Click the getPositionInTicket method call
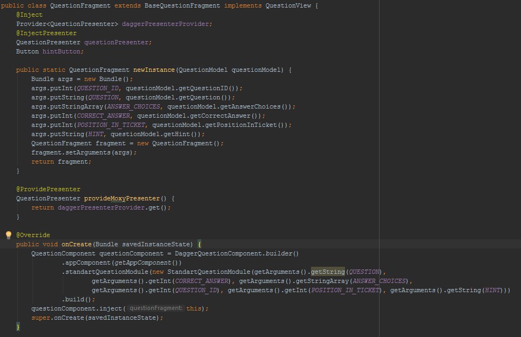Viewport: 521px width, 337px height. click(x=241, y=125)
